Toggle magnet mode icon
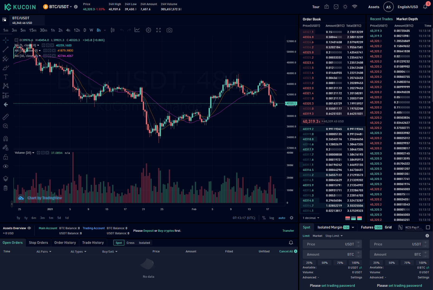The width and height of the screenshot is (433, 290). [x=6, y=139]
